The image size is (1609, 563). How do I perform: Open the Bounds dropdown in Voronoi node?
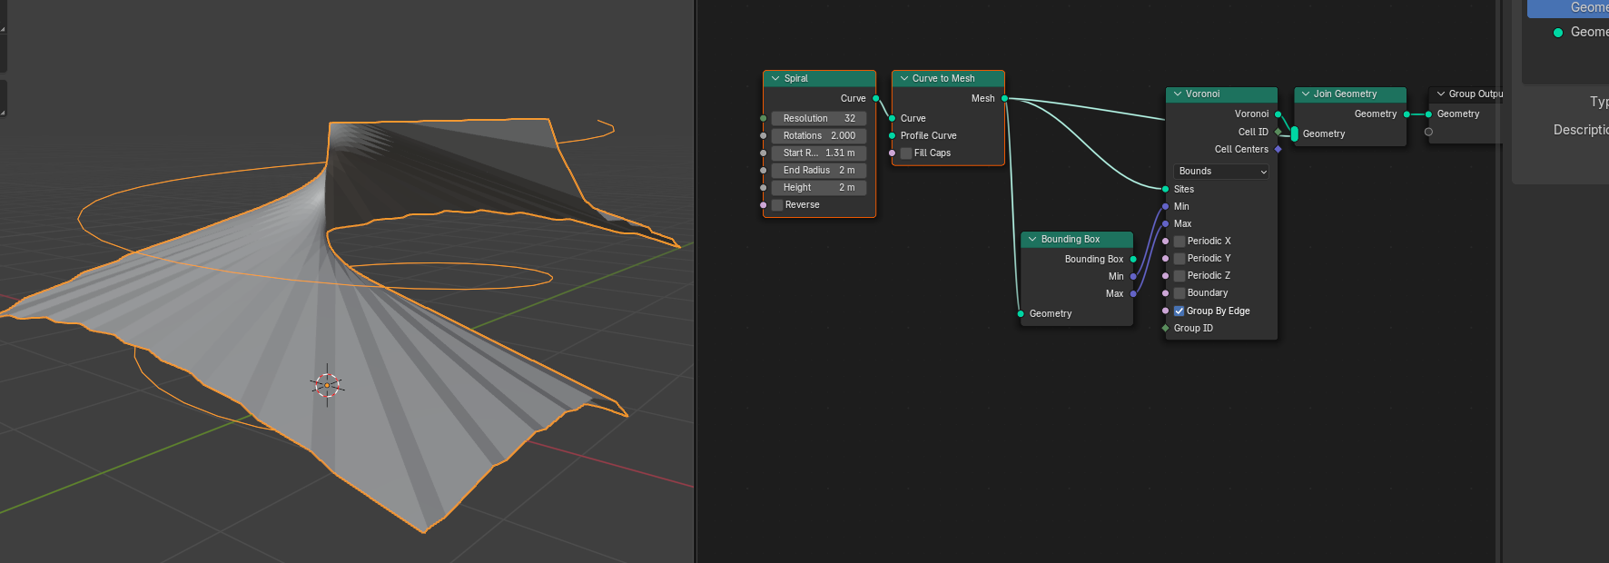(1222, 172)
